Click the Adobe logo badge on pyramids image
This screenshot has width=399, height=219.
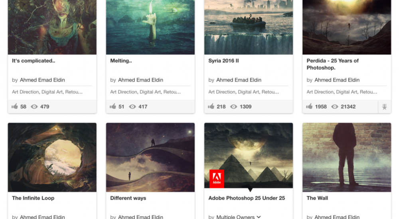click(217, 179)
